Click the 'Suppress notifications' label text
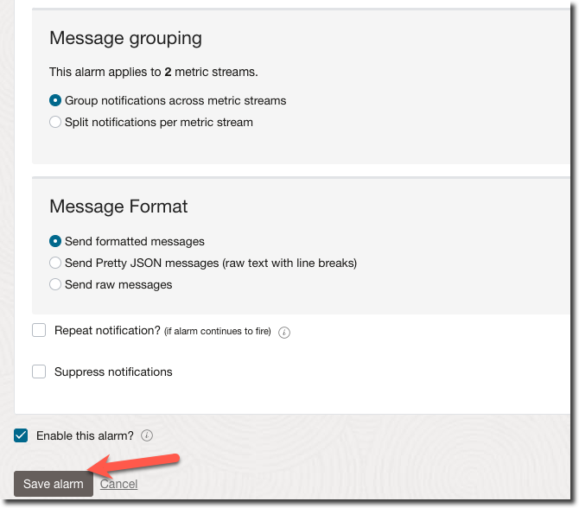The width and height of the screenshot is (579, 508). 113,371
